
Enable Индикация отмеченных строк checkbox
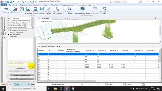(8, 72)
